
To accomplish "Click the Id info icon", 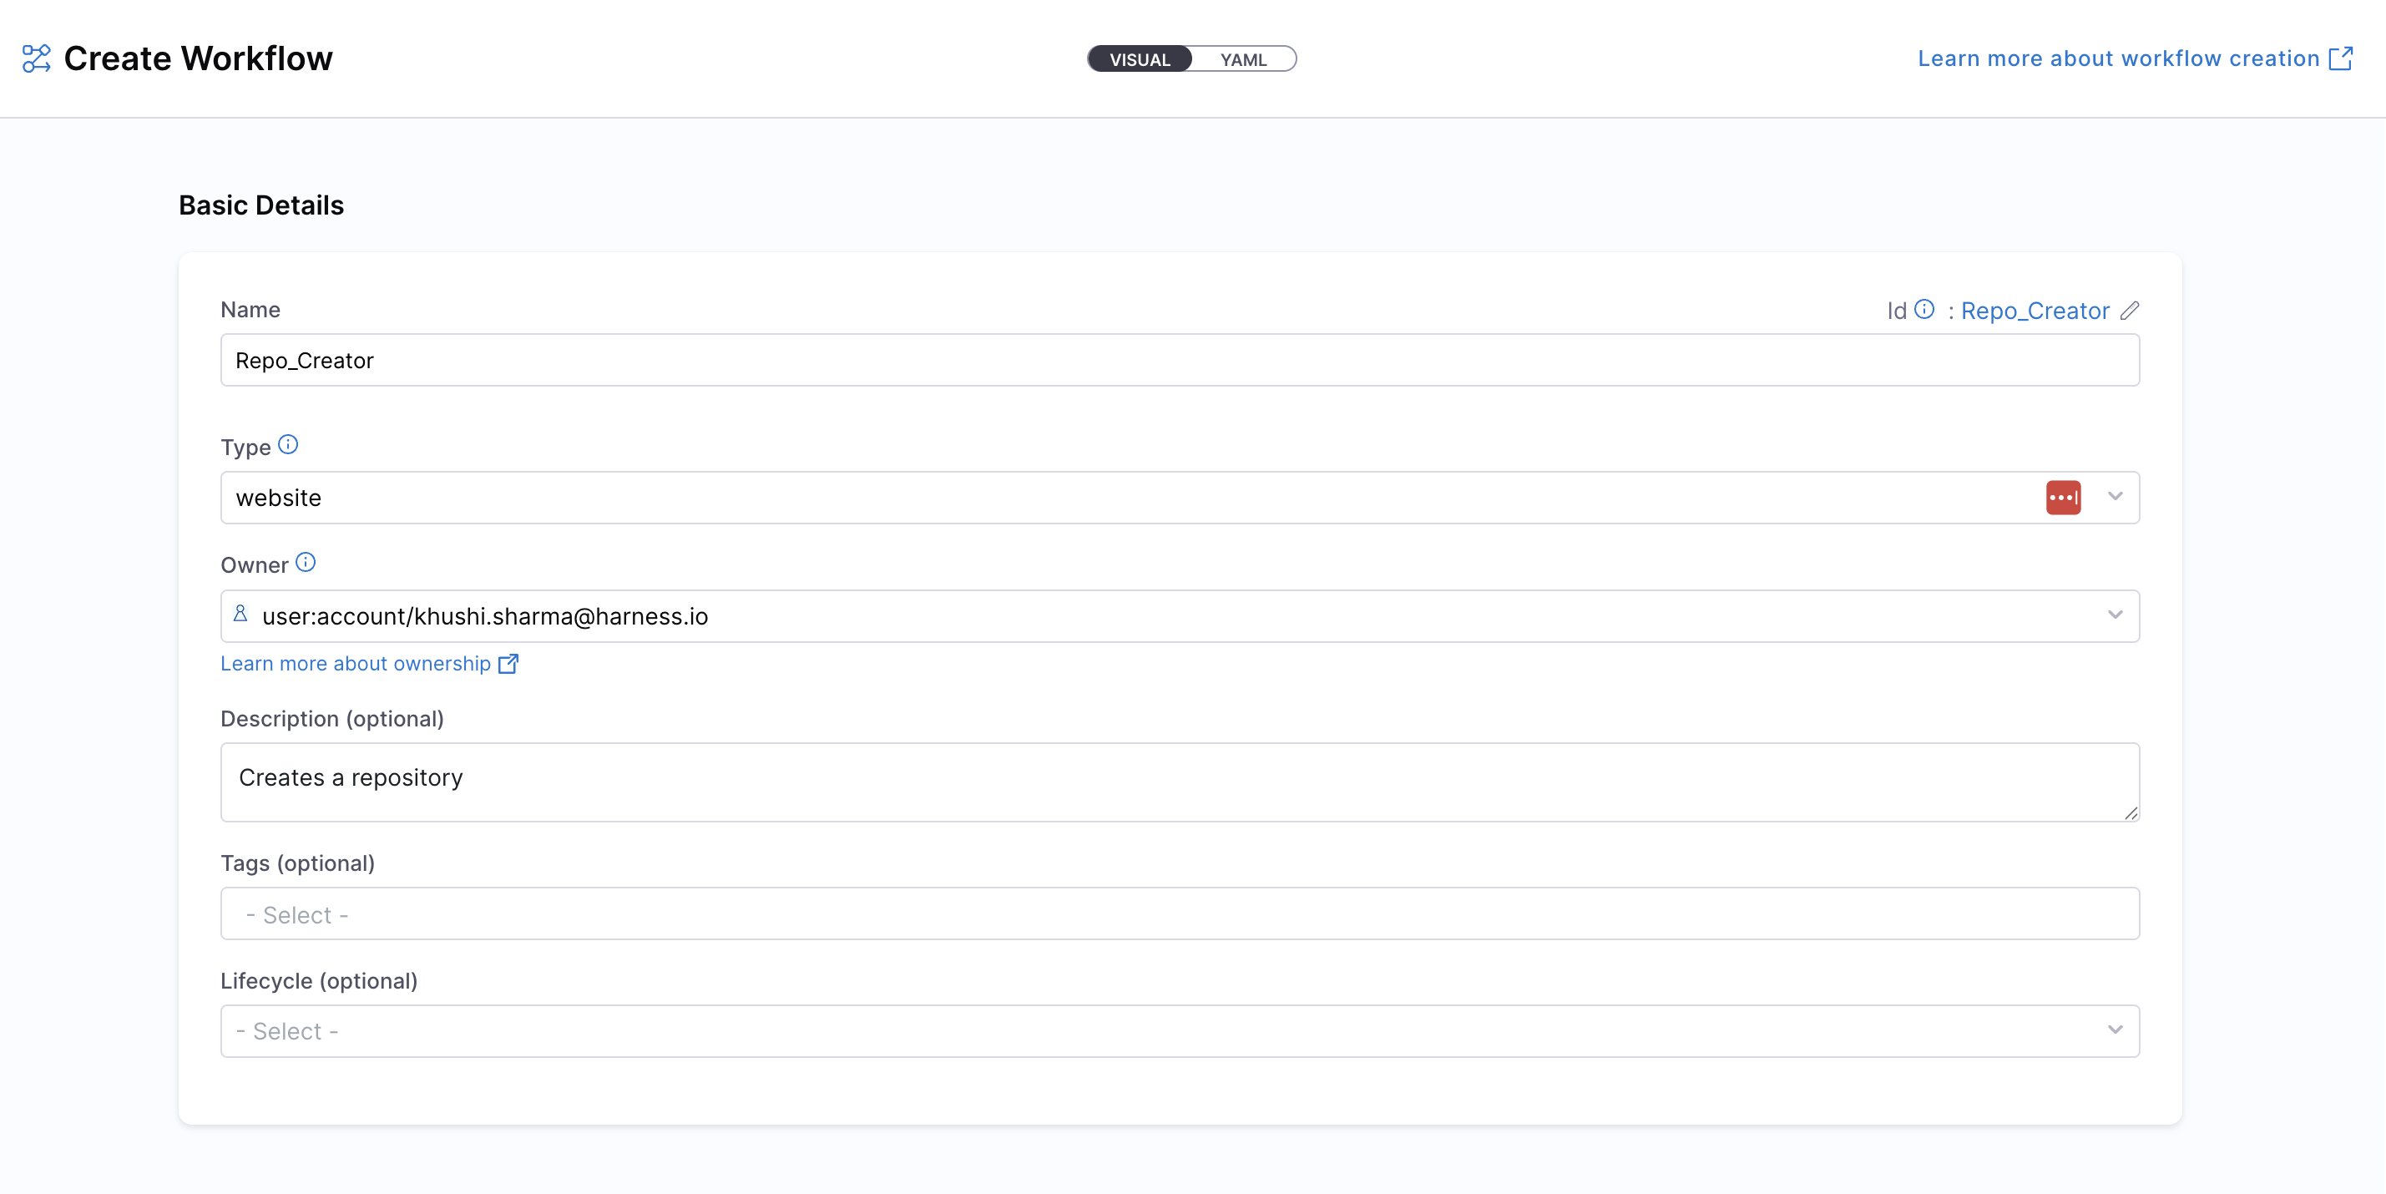I will (x=1923, y=310).
